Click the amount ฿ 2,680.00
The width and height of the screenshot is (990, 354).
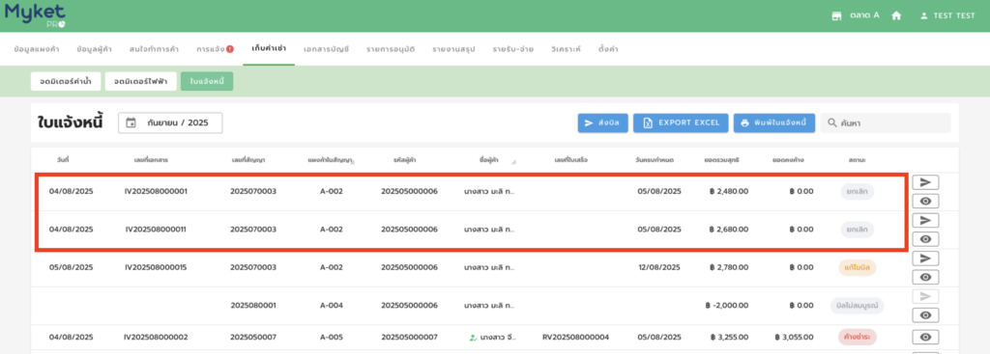[729, 230]
